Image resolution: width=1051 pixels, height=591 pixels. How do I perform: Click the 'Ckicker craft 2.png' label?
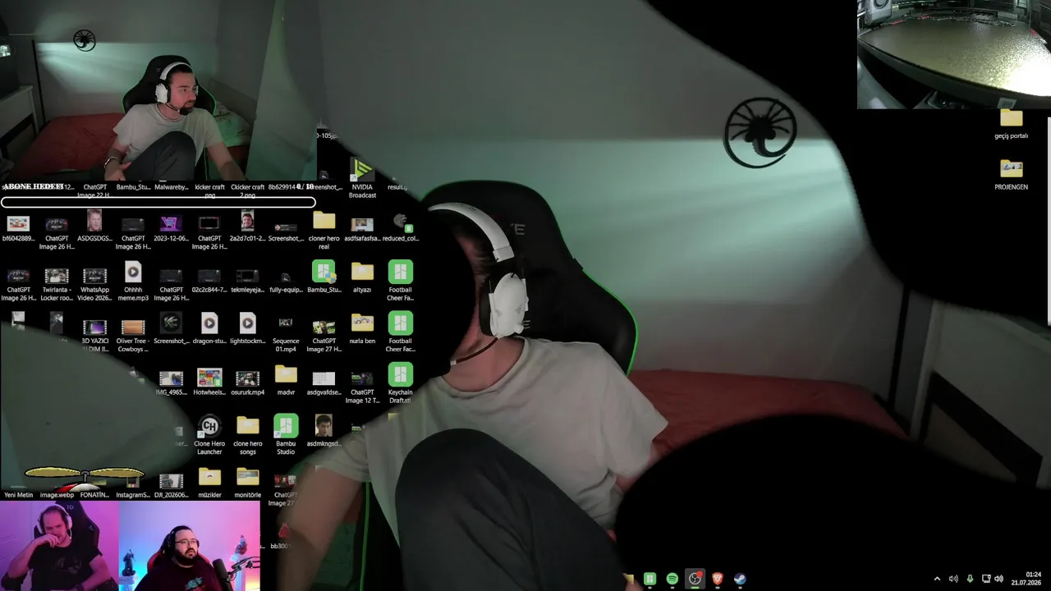coord(247,190)
